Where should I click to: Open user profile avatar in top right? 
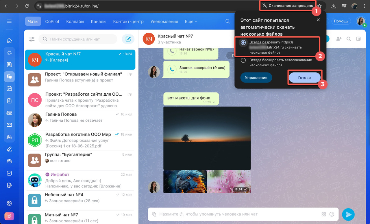[x=361, y=21]
